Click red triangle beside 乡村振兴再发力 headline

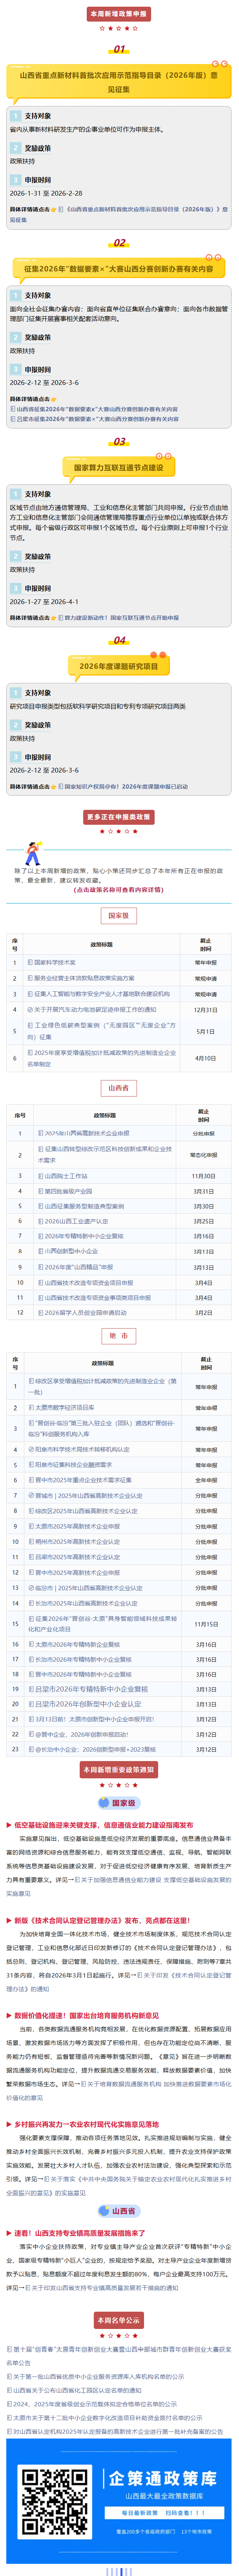[10, 2124]
